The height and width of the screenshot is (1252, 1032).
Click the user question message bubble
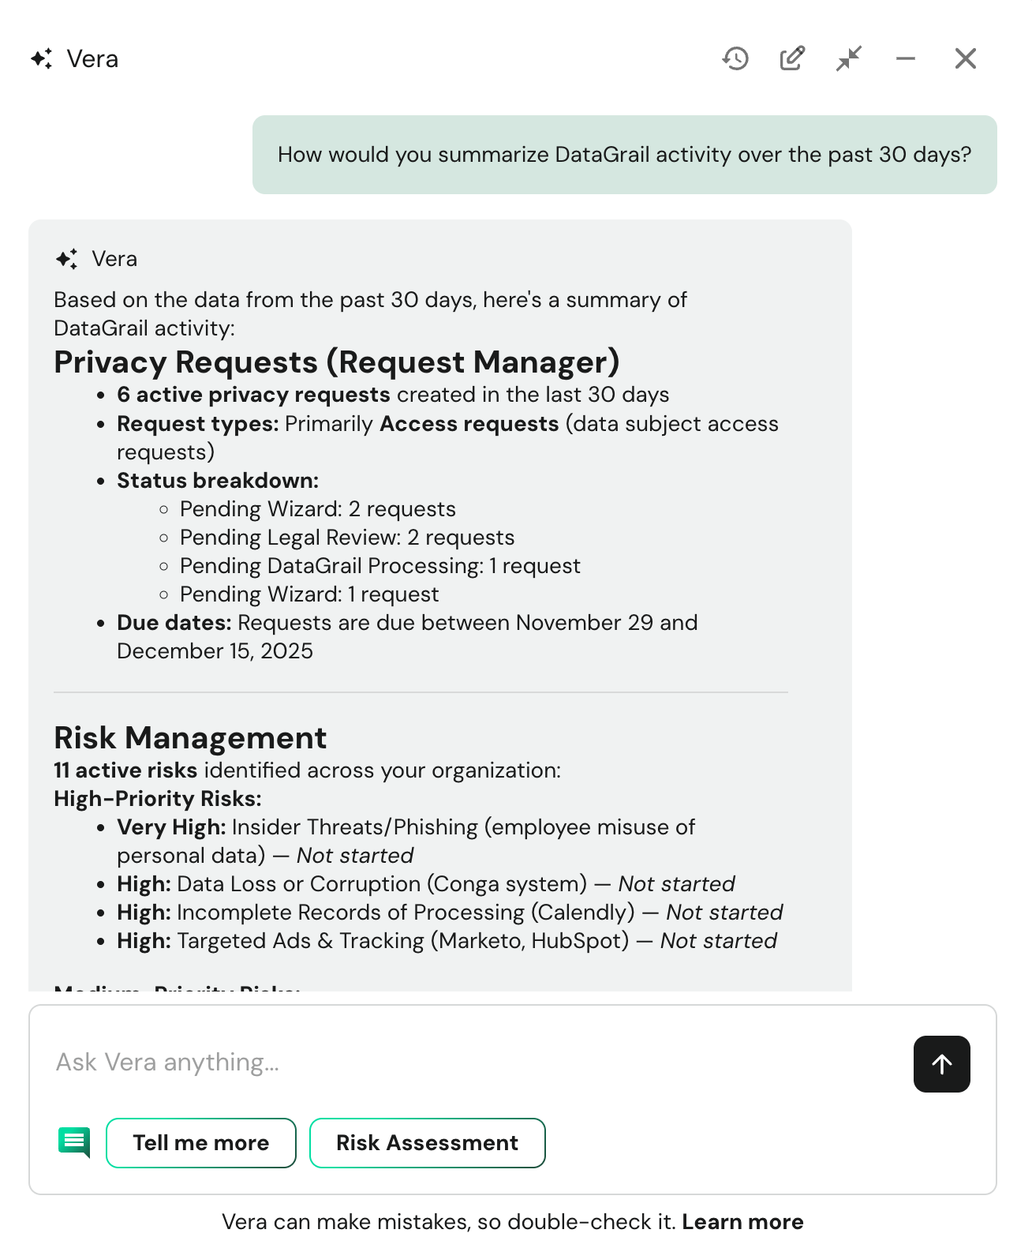[x=624, y=155]
